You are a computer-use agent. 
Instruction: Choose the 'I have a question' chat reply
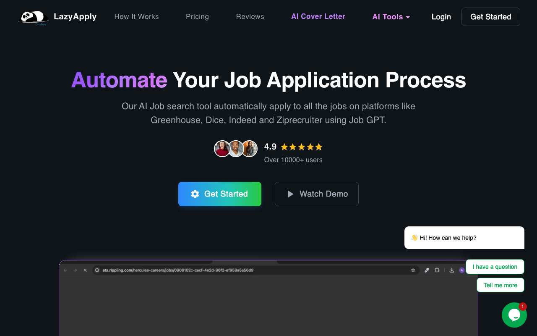[x=495, y=267]
